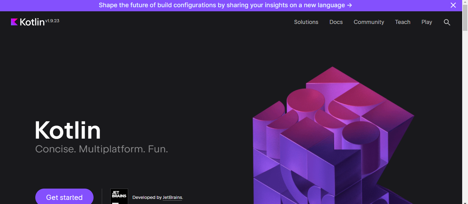Click the JetBrains black square logo
468x204 pixels.
[119, 196]
